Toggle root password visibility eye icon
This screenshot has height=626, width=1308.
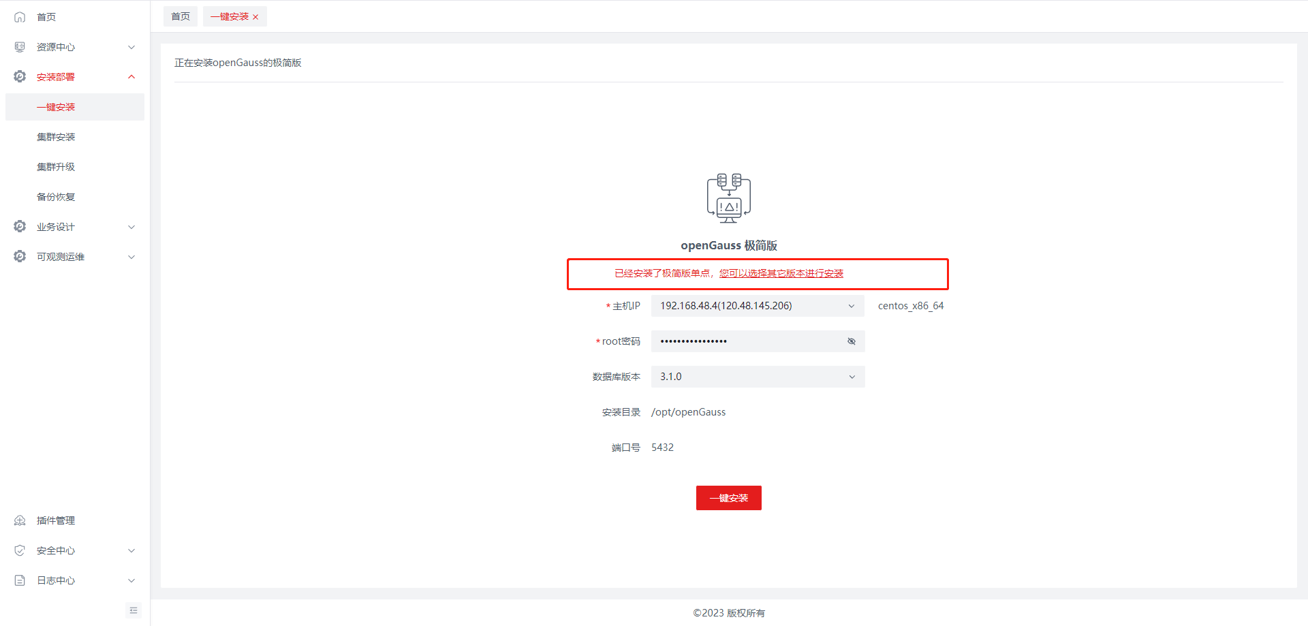click(851, 341)
